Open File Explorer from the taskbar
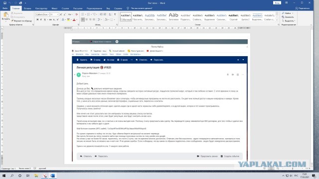The image size is (319, 179). coord(36,176)
